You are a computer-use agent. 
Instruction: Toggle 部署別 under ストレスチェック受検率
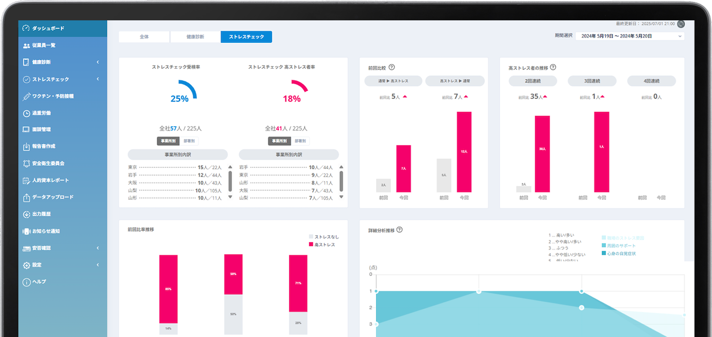coord(189,141)
